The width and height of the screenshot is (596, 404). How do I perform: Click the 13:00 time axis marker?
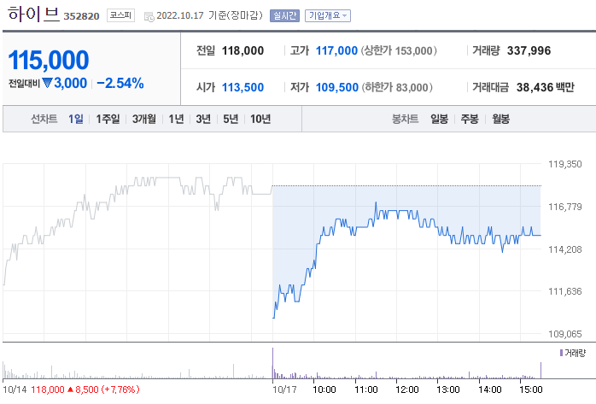point(448,389)
